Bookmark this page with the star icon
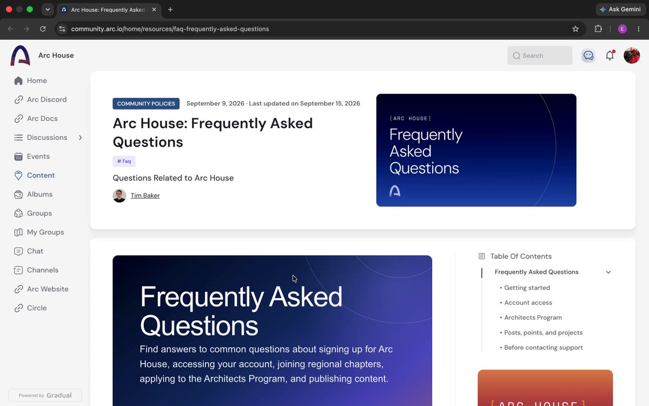 tap(575, 29)
